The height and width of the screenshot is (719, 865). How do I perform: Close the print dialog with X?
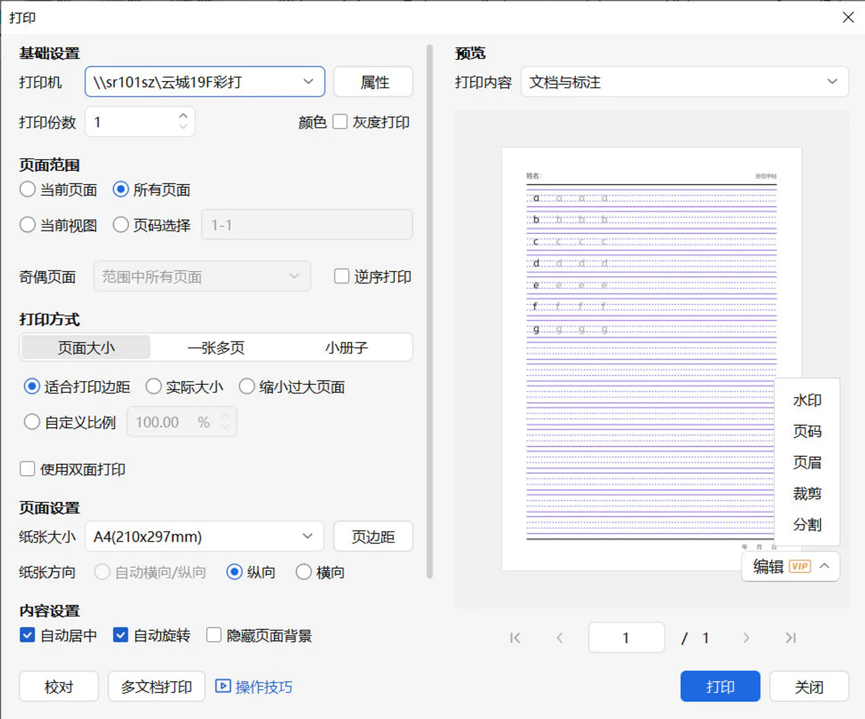[x=848, y=17]
